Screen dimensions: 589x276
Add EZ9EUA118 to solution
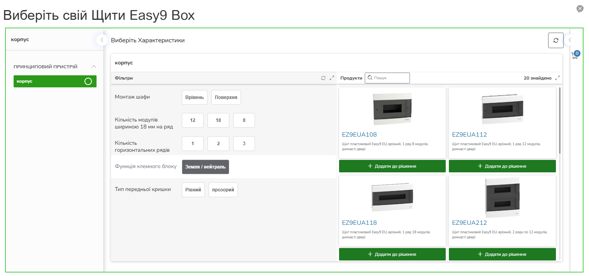[x=392, y=254]
